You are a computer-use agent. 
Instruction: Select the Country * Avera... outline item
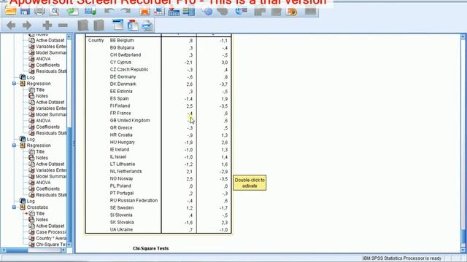click(51, 238)
